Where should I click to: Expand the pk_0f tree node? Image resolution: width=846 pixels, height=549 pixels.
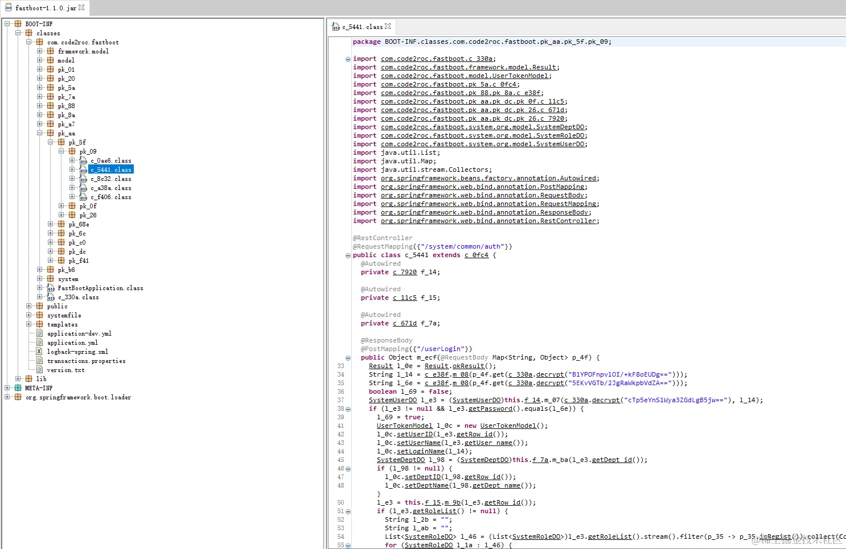click(61, 206)
